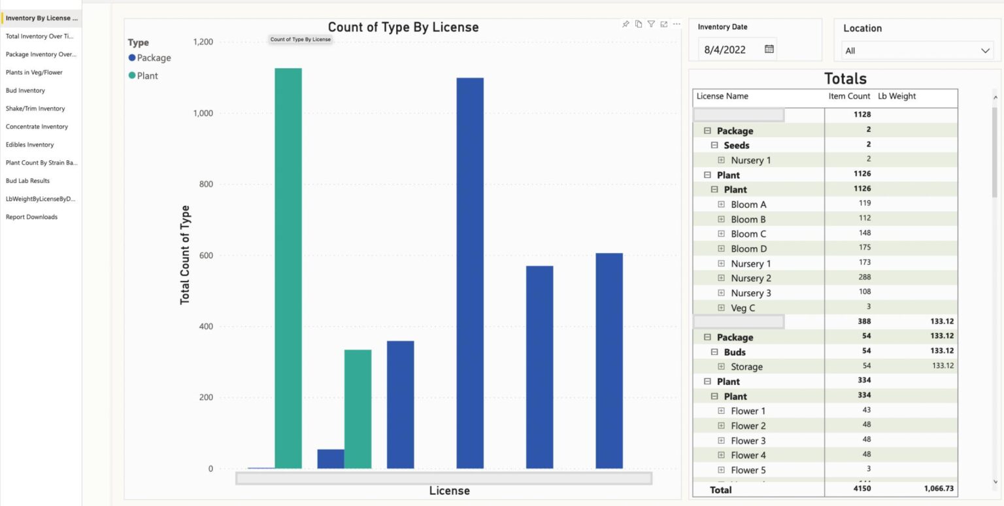Open the Inventory Date calendar picker

pos(769,49)
